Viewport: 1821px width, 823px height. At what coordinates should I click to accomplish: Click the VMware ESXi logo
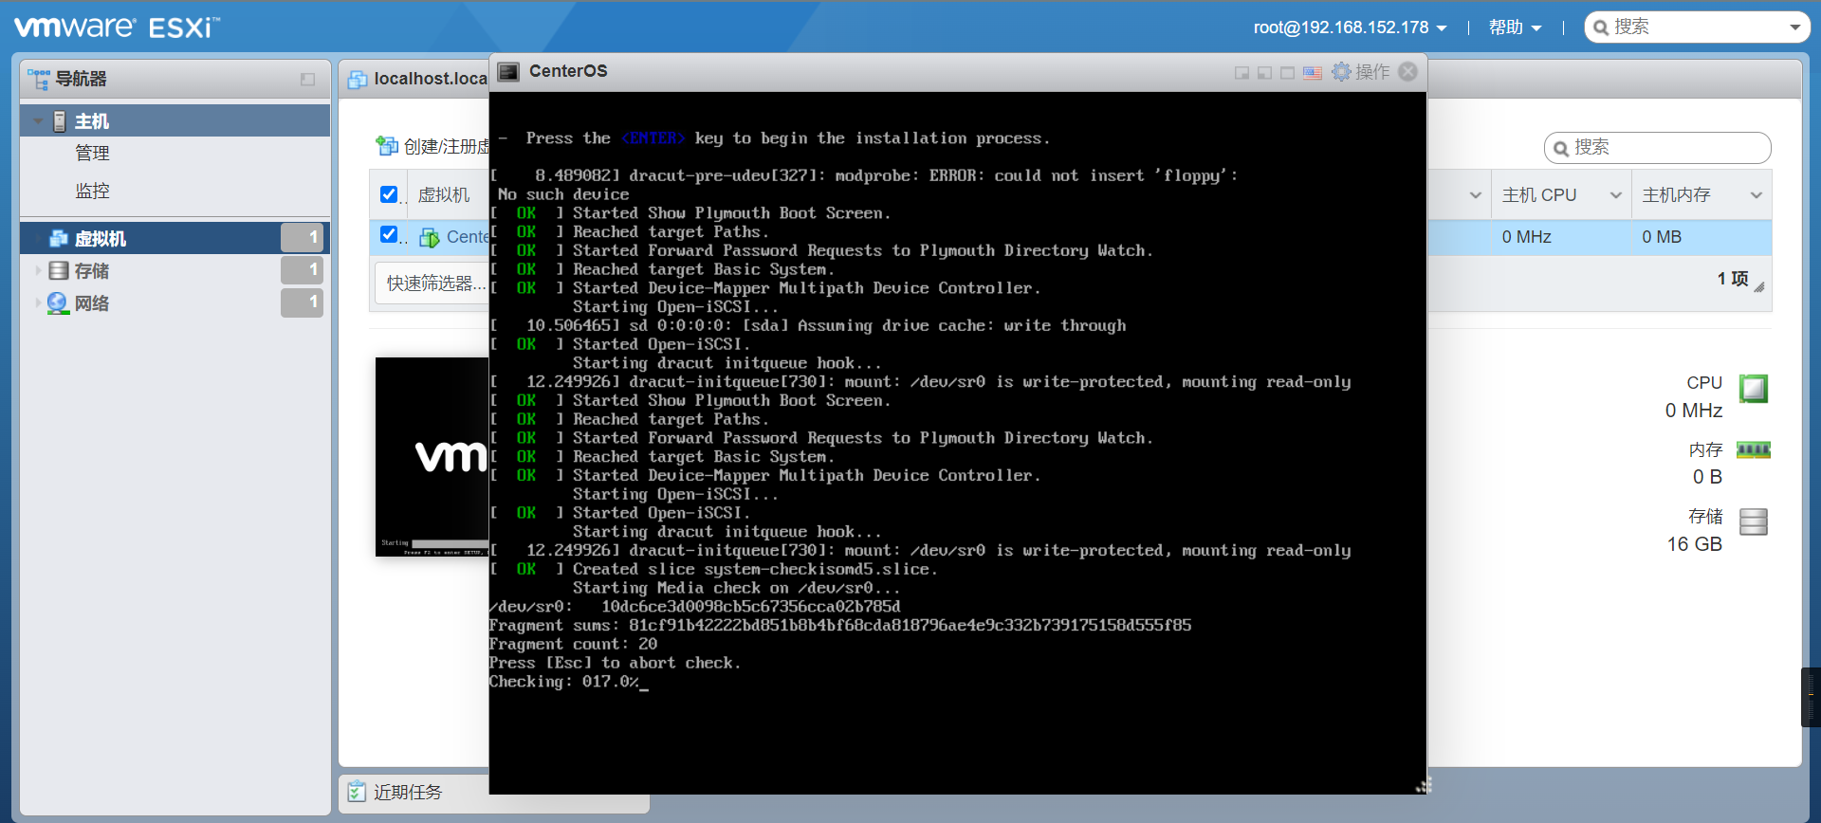pos(118,27)
